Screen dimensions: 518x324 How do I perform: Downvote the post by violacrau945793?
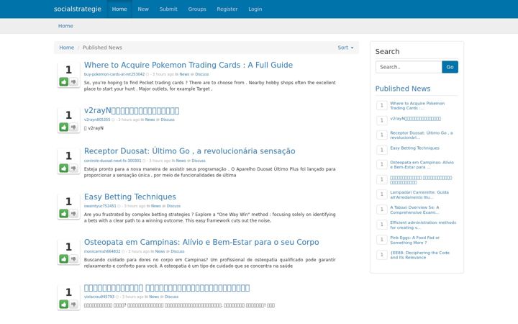[73, 304]
